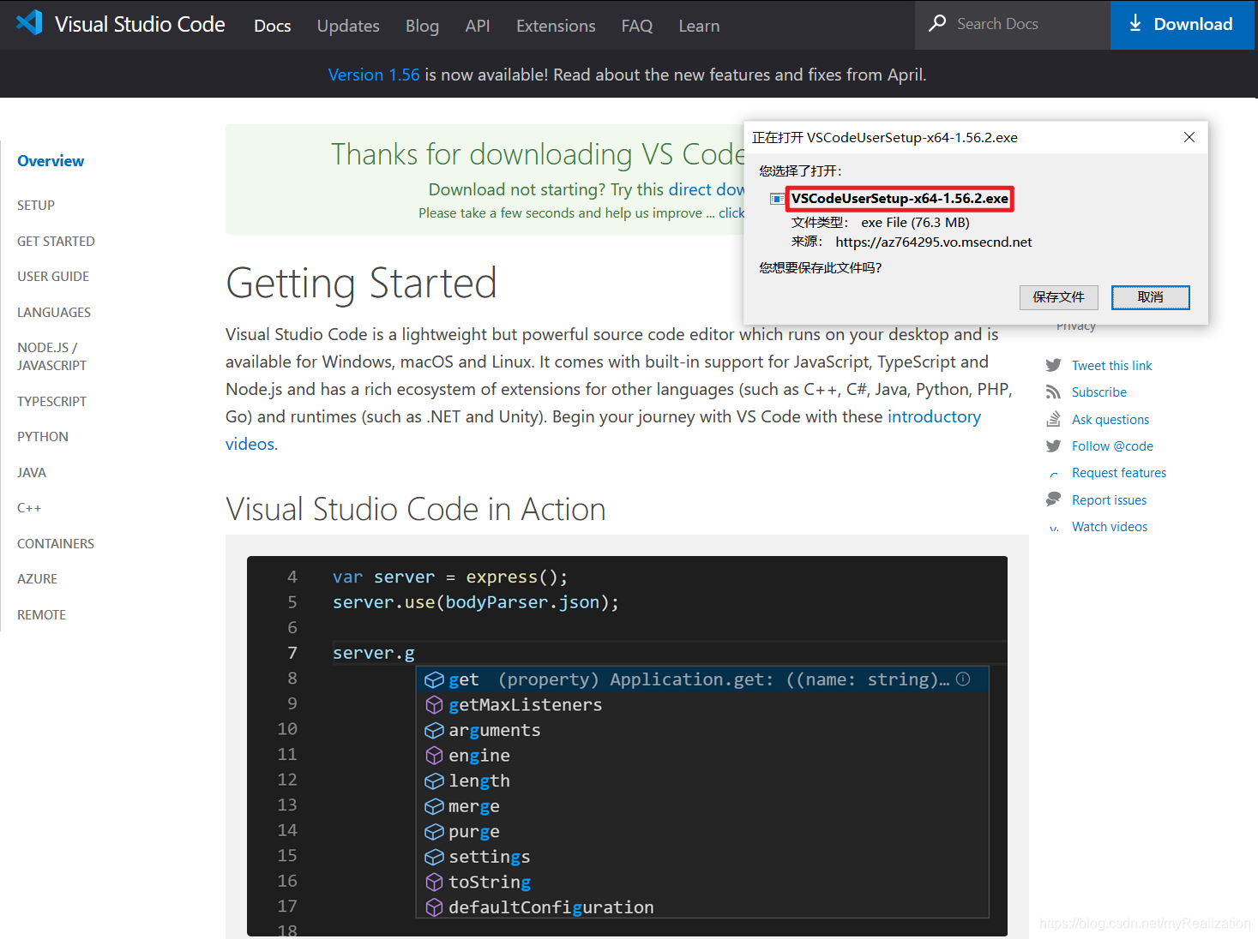Select the toString suggestion
This screenshot has width=1258, height=939.
[702, 882]
